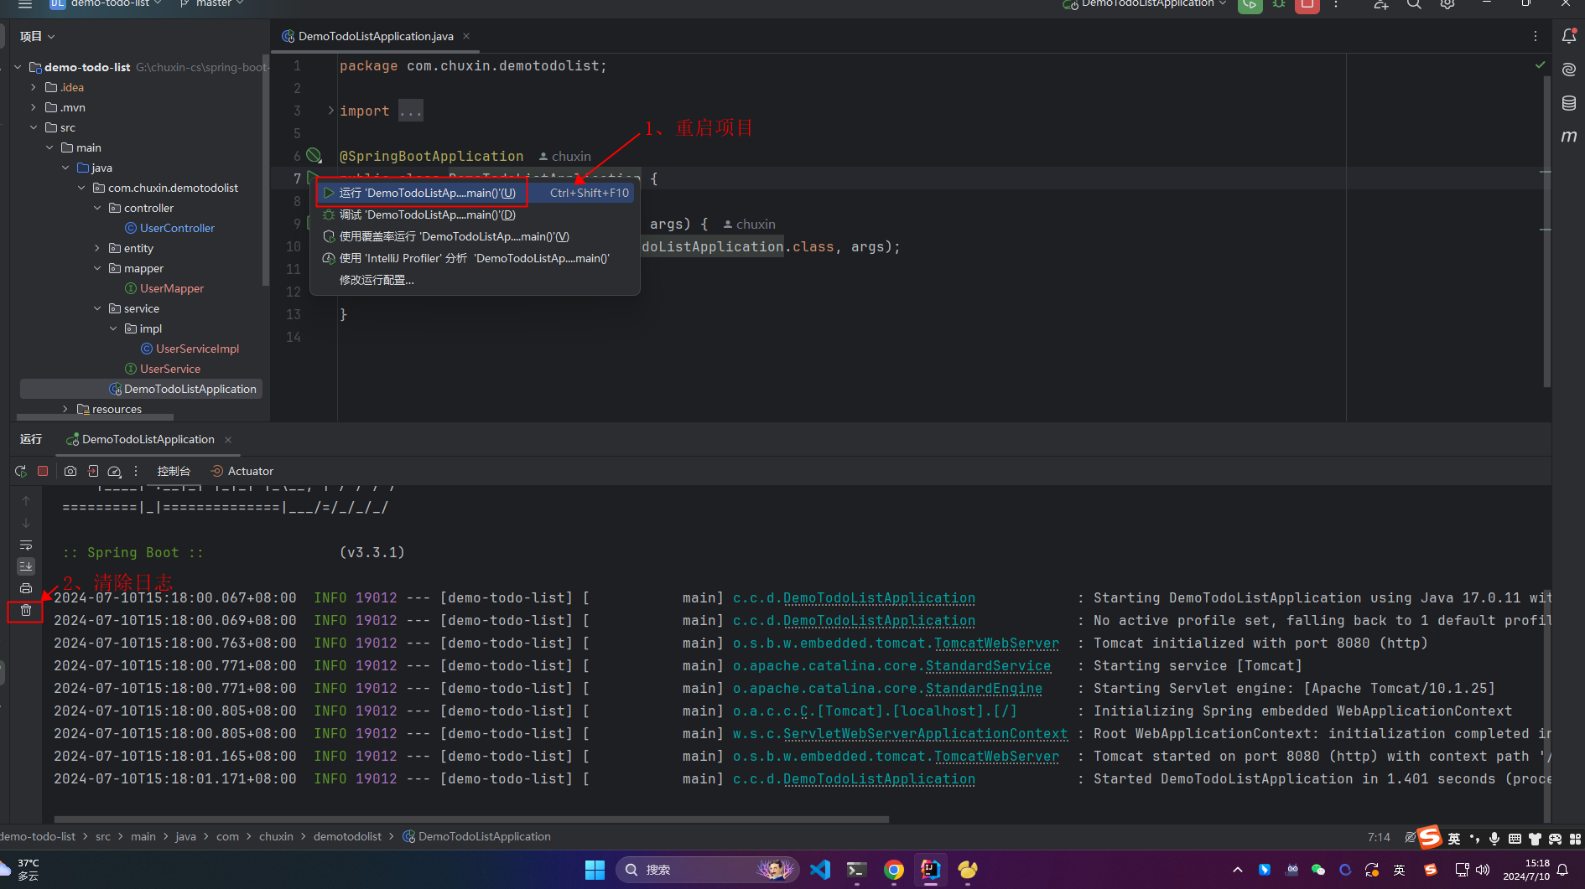Collapse the mapper package
This screenshot has width=1585, height=889.
point(97,268)
